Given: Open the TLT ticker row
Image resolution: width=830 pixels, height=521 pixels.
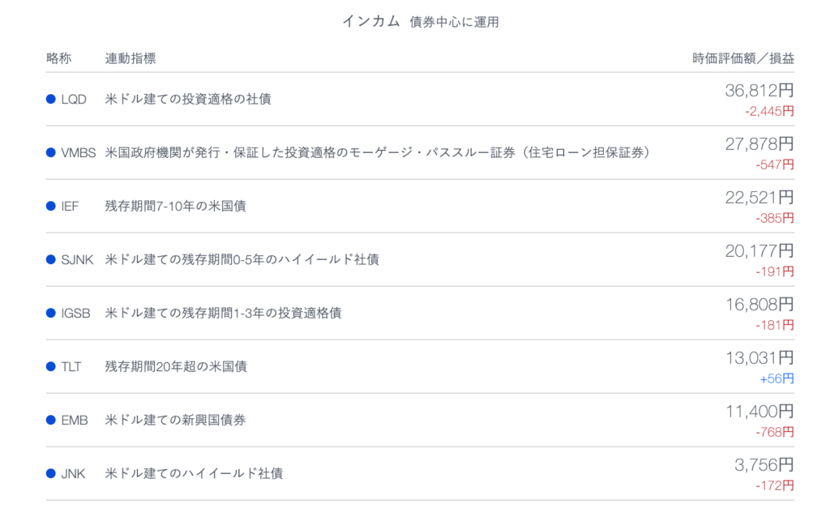Looking at the screenshot, I should point(420,366).
